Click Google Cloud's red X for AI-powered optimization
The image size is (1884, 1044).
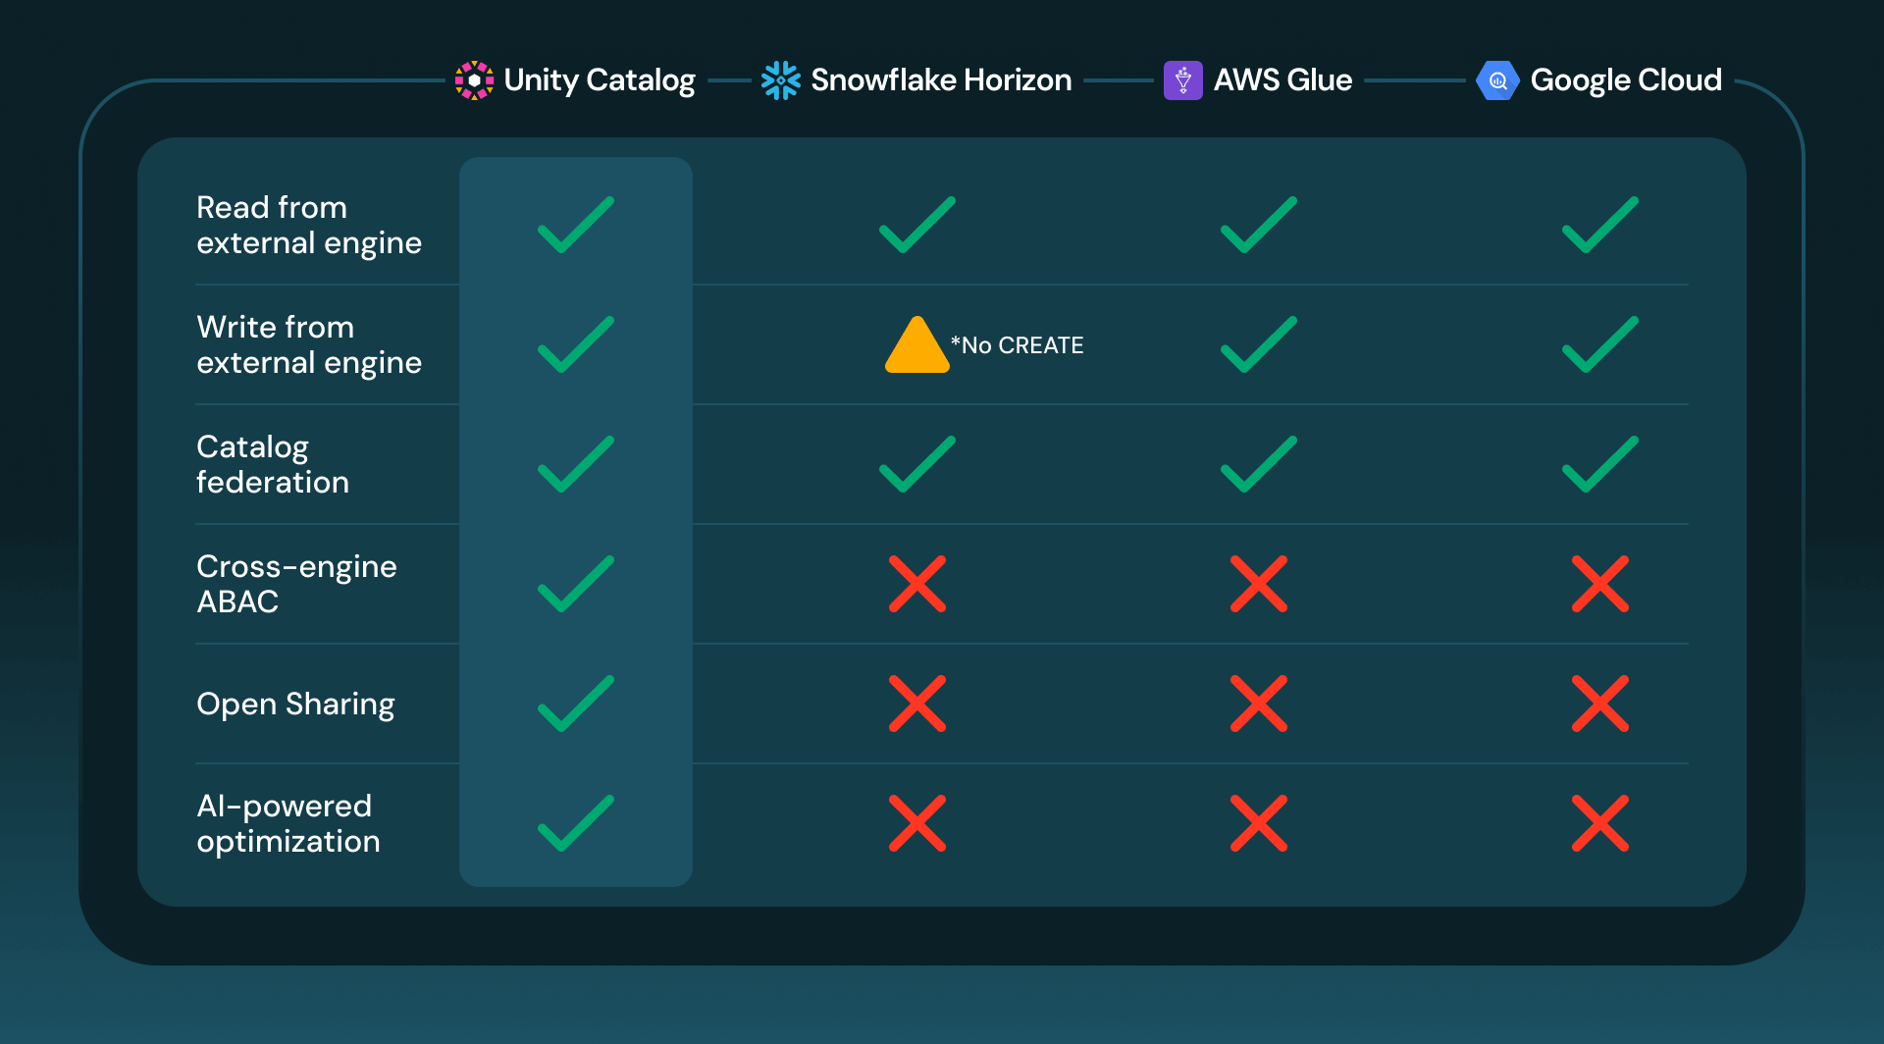tap(1600, 823)
